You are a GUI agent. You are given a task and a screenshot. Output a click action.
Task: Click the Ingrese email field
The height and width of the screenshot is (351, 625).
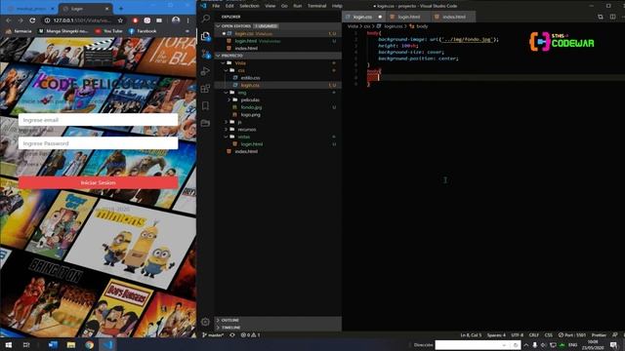point(98,120)
